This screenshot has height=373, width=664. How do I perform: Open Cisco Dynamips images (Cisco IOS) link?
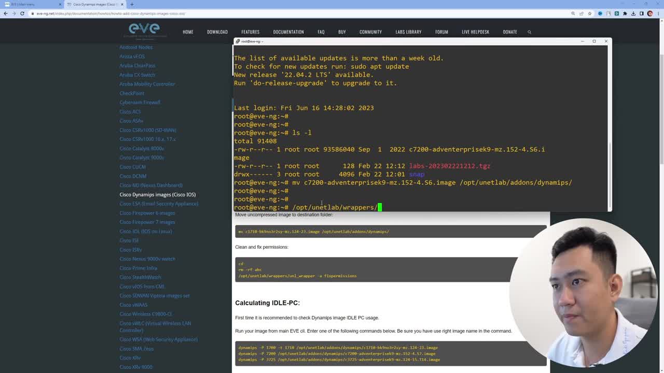158,195
